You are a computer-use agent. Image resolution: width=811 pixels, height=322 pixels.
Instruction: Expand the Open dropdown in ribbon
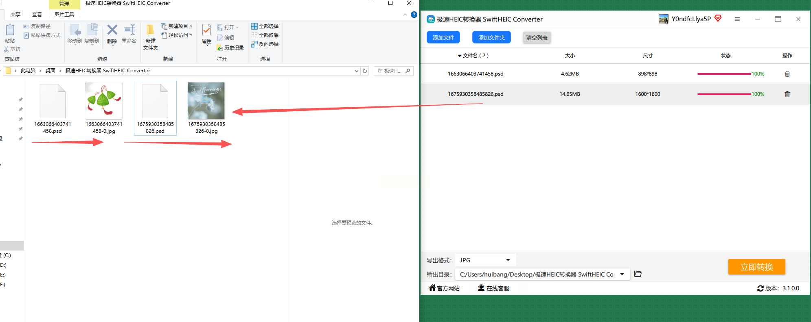[x=237, y=28]
